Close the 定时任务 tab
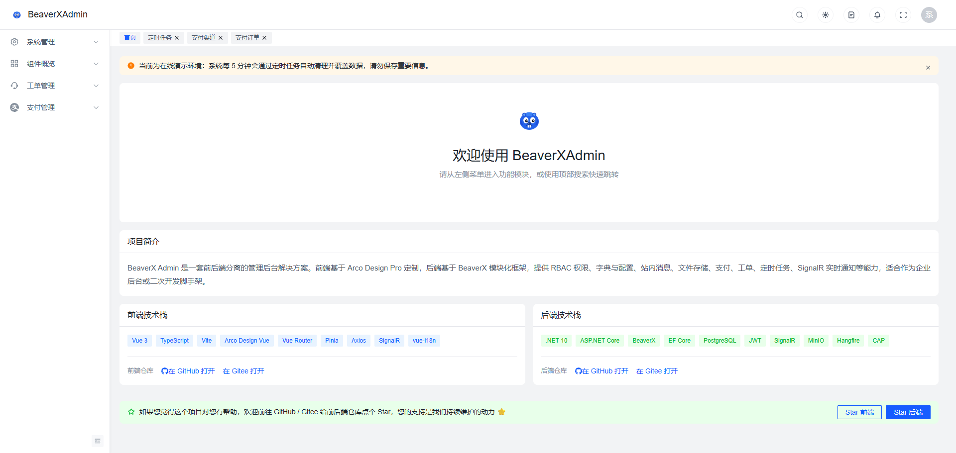The height and width of the screenshot is (453, 956). tap(177, 38)
